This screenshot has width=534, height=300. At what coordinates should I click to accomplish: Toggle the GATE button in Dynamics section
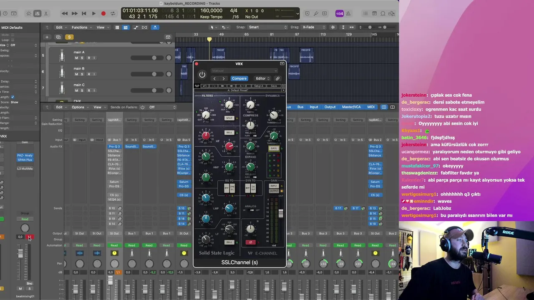pos(274,148)
